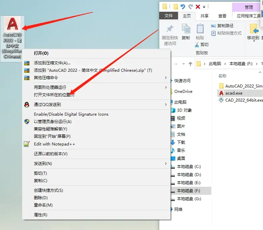
Task: Click the 名称 column header
Action: click(222, 76)
